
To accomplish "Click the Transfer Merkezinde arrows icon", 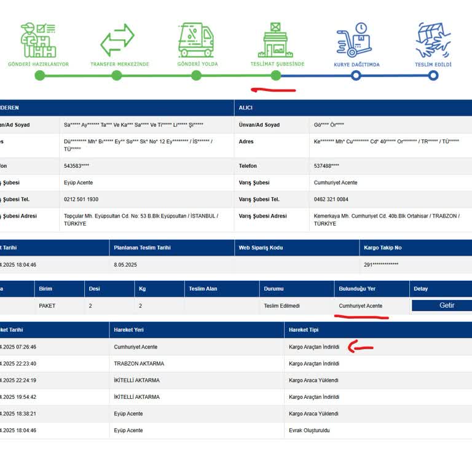I will tap(117, 41).
